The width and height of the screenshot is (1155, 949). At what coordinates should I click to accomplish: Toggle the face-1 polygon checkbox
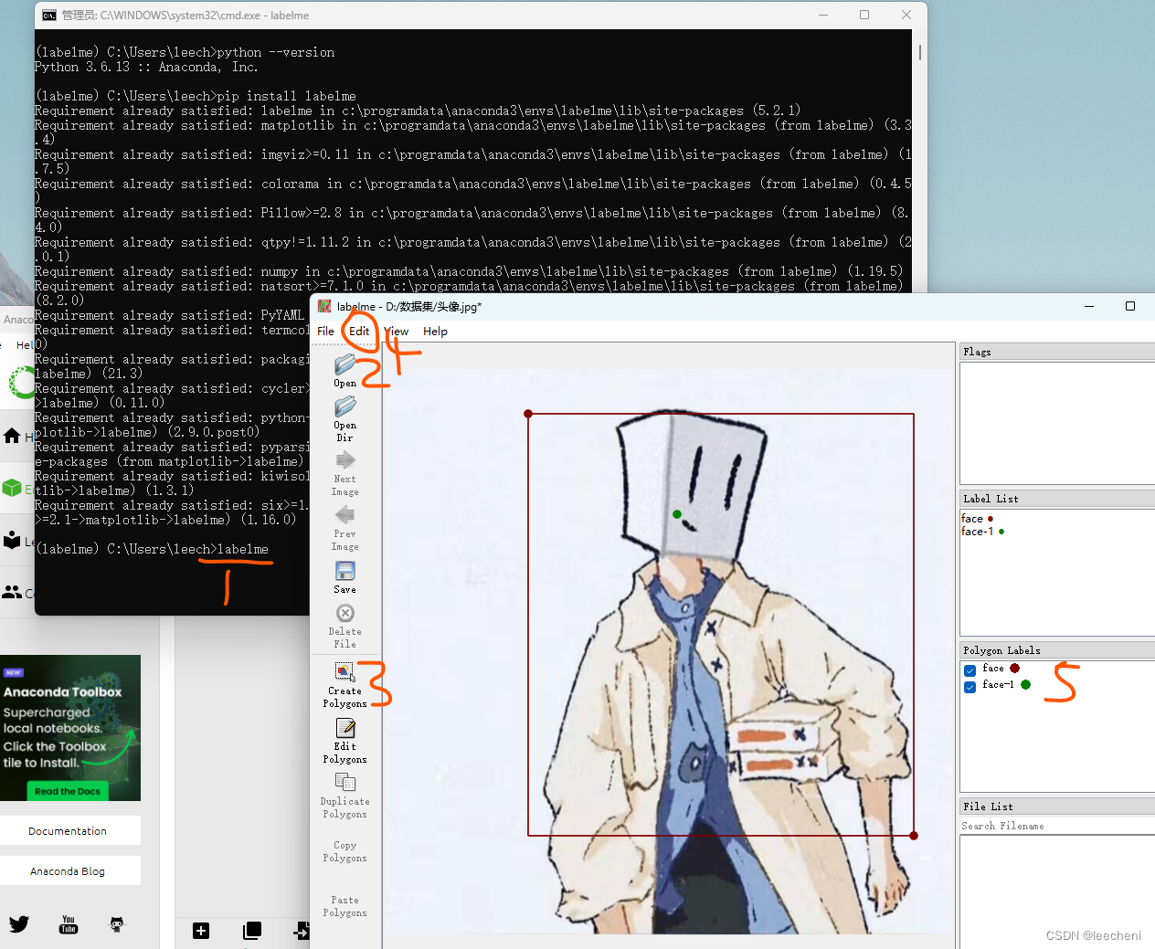click(970, 687)
